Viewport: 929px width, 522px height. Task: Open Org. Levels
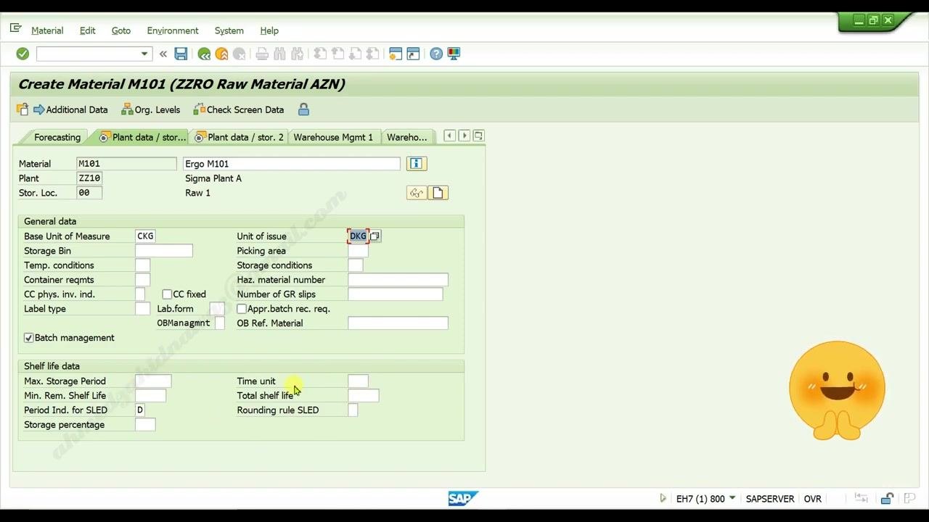point(150,109)
